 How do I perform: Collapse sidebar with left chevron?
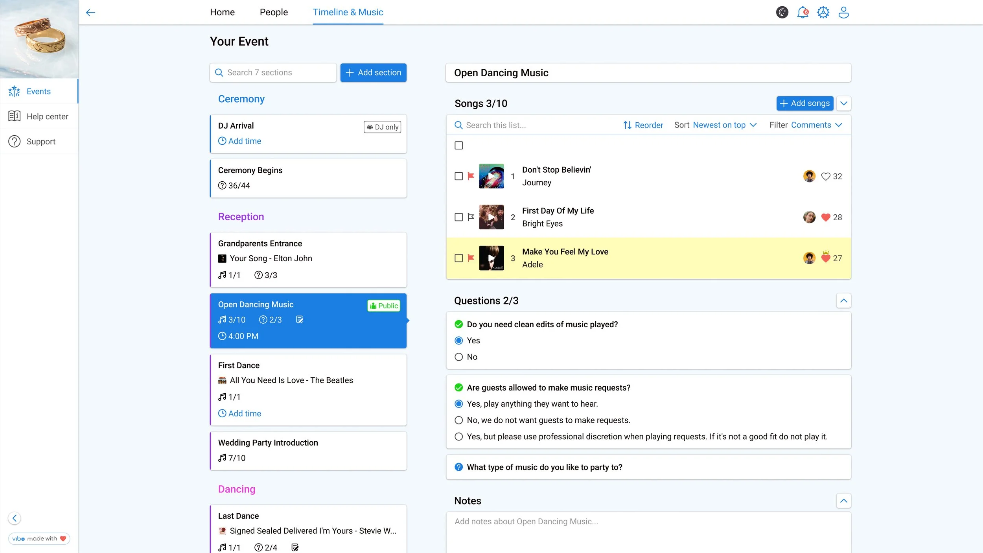pos(15,518)
